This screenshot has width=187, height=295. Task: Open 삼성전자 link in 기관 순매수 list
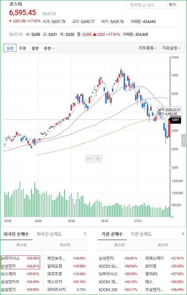(106, 258)
